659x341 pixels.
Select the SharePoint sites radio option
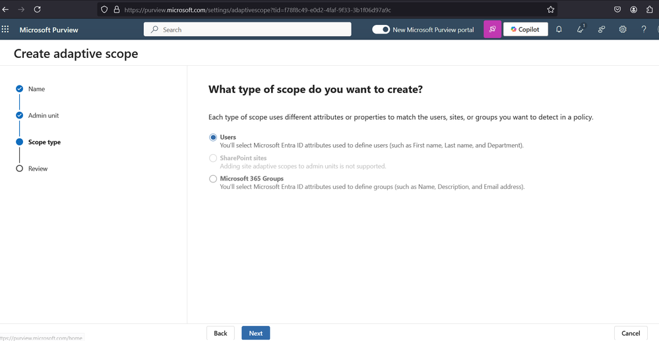213,158
